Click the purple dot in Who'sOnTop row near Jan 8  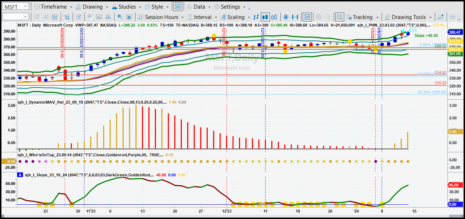point(376,161)
